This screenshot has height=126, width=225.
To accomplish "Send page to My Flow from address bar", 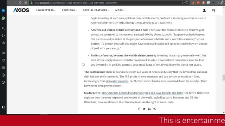I will [183, 2].
